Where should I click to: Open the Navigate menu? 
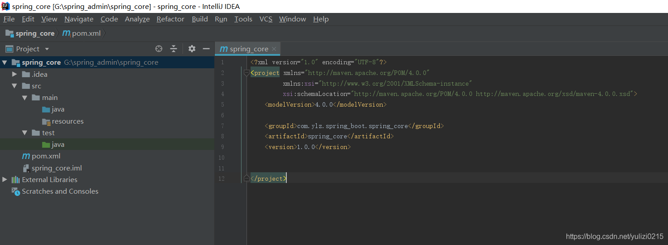coord(79,19)
